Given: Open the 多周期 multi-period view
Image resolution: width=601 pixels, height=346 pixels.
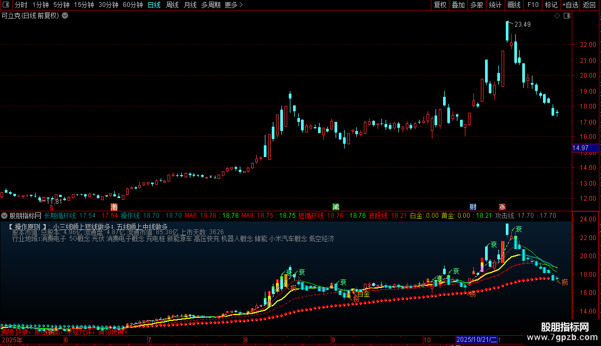Looking at the screenshot, I should coord(211,5).
